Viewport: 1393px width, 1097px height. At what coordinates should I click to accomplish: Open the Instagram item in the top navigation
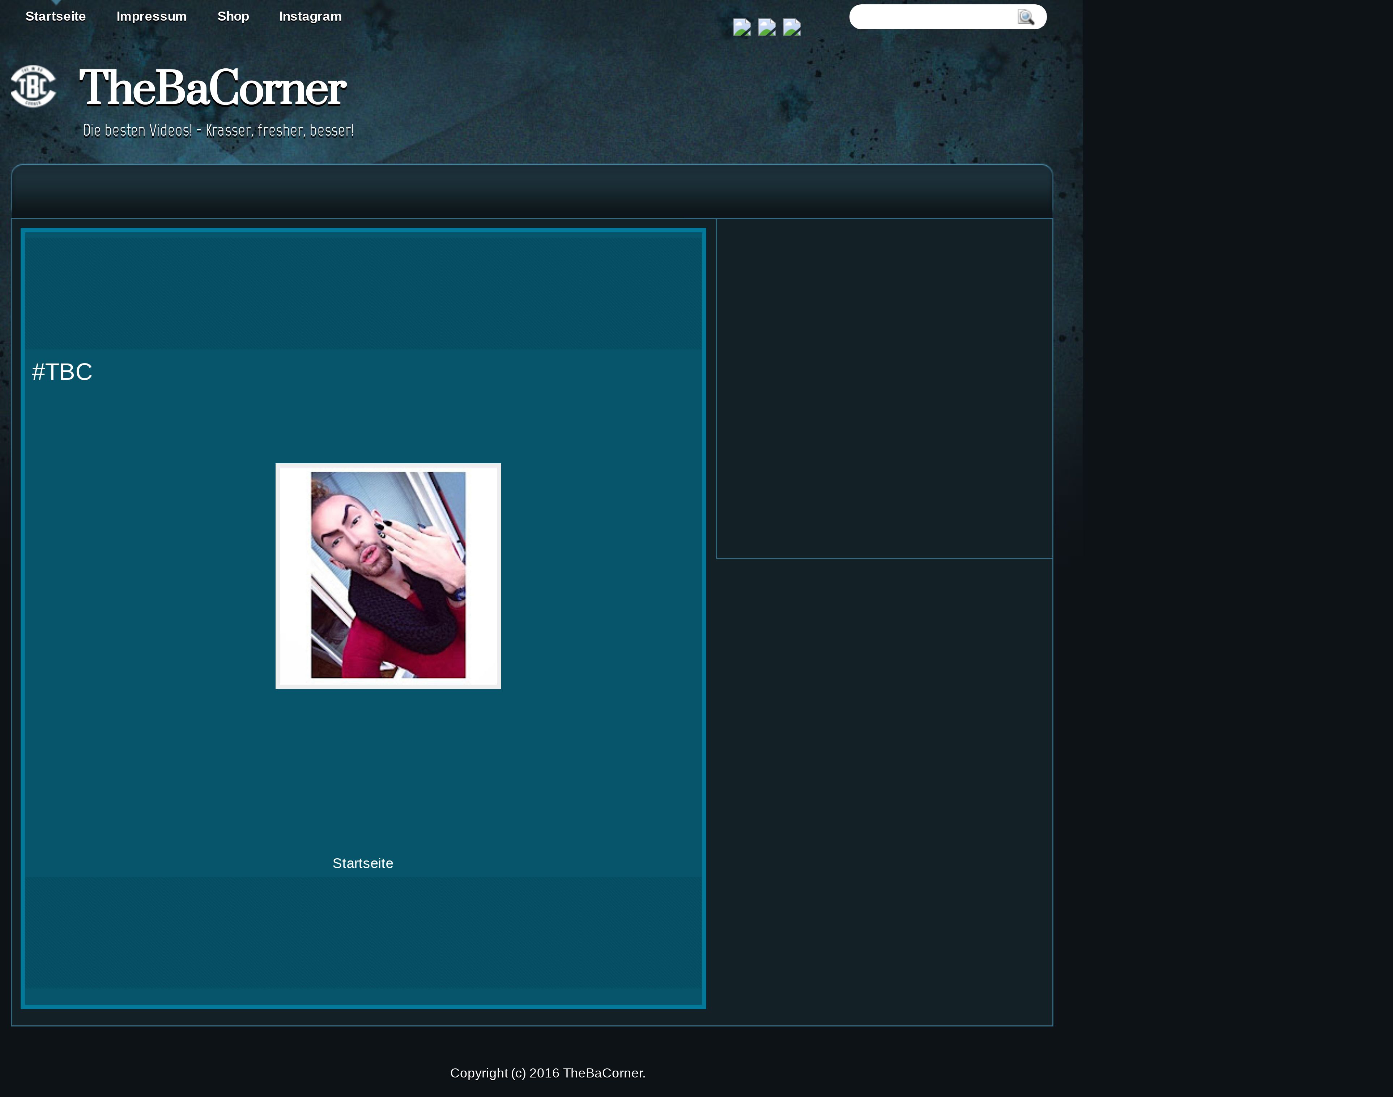click(x=310, y=16)
